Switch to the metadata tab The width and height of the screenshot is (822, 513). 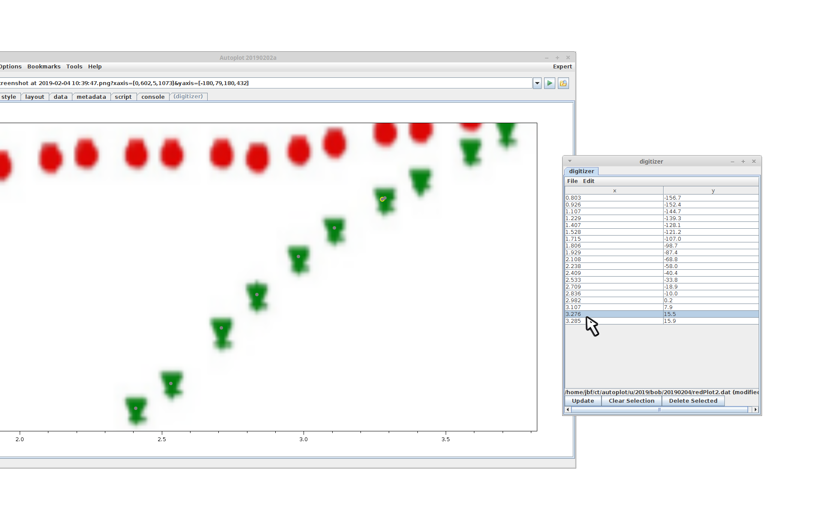pos(91,97)
